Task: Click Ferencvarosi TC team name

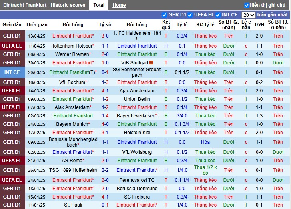Action: (x=137, y=180)
